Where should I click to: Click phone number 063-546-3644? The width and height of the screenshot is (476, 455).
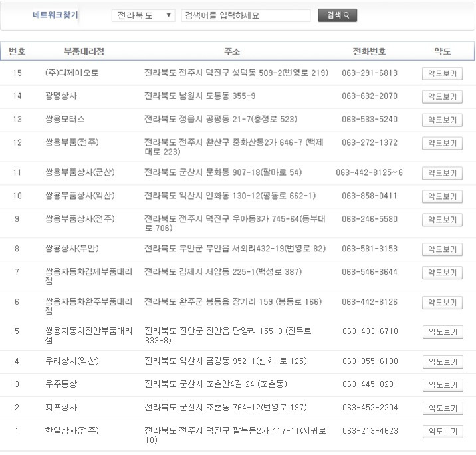(x=370, y=272)
